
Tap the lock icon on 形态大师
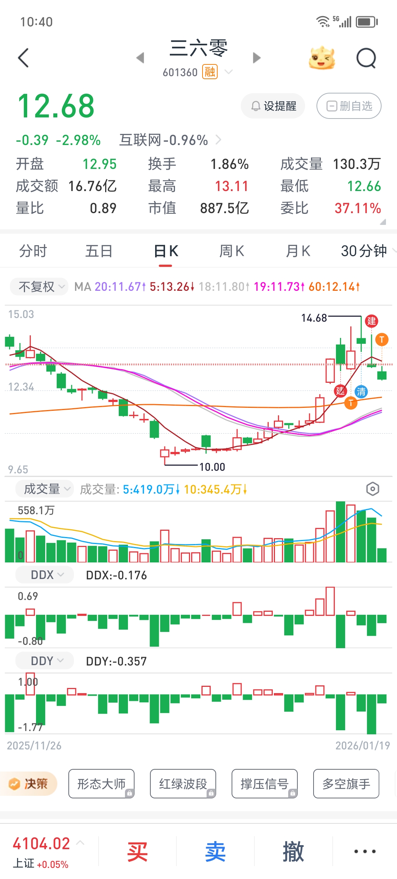point(129,793)
